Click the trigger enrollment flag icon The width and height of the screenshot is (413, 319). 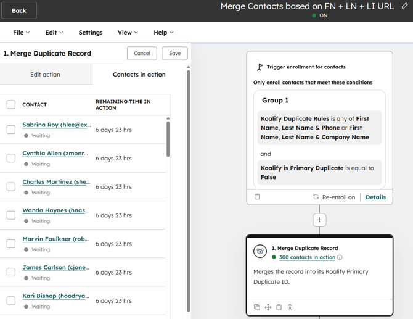pos(260,67)
